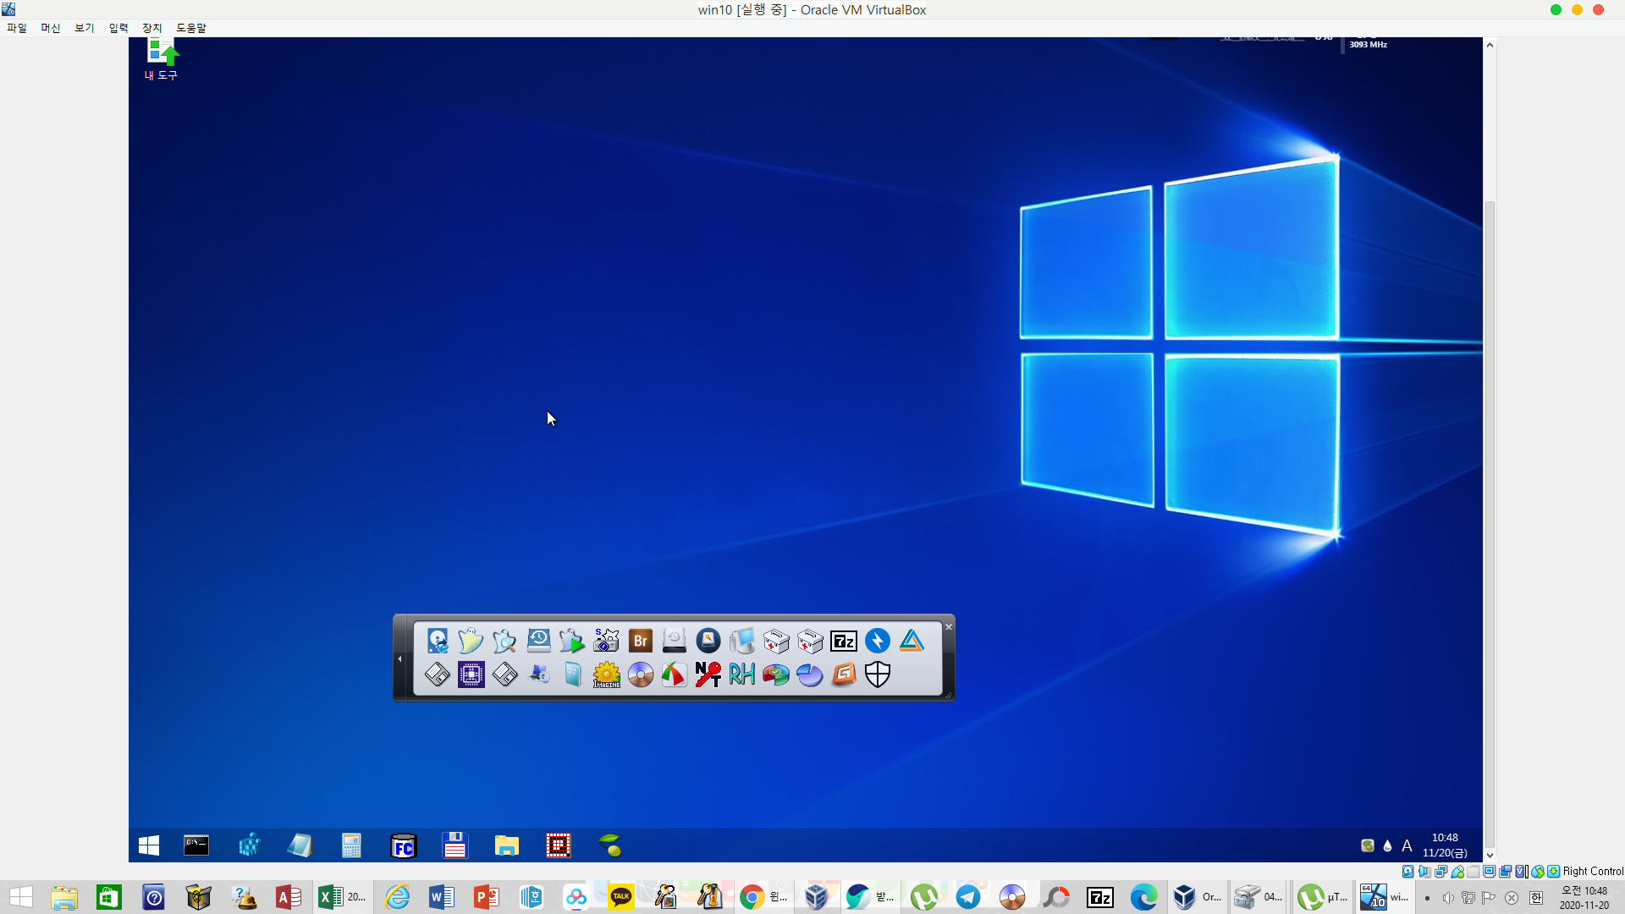This screenshot has width=1625, height=914.
Task: Open the host Windows Start button
Action: pos(21,897)
